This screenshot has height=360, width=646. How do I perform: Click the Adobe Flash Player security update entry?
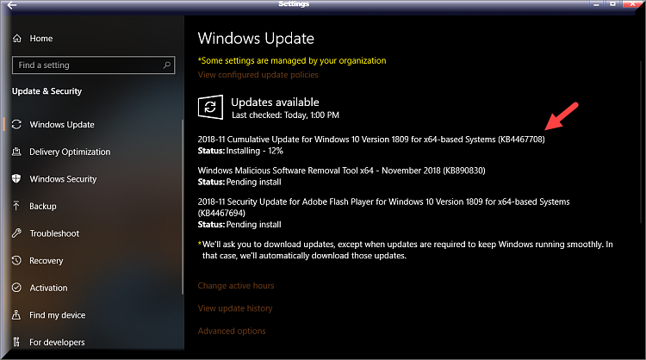click(x=383, y=208)
